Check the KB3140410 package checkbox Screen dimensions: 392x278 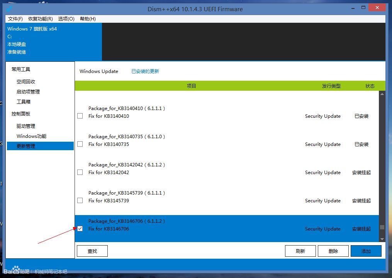click(x=80, y=116)
